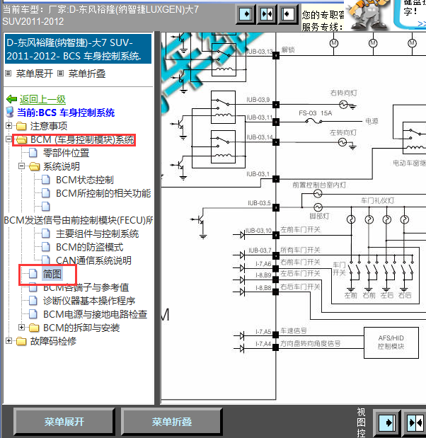Click page icon of BCM所控制的相关功能
Screen dimensions: 426x438
pos(46,193)
